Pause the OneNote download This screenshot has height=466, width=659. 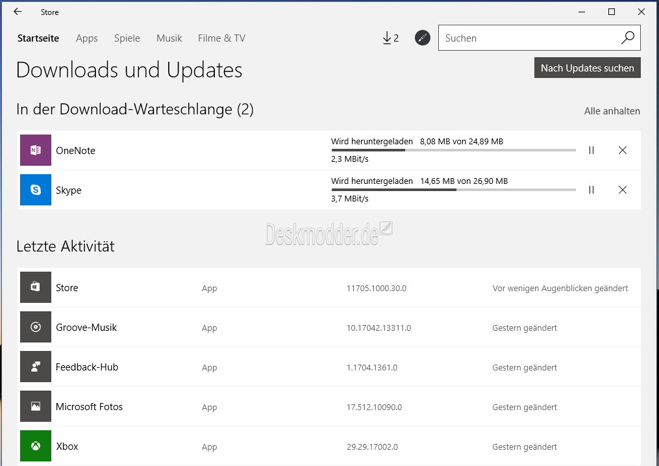pos(591,150)
